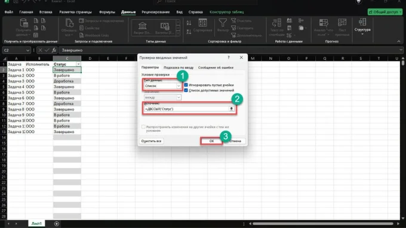
Task: Click the Лист1 sheet tab
Action: tap(36, 224)
